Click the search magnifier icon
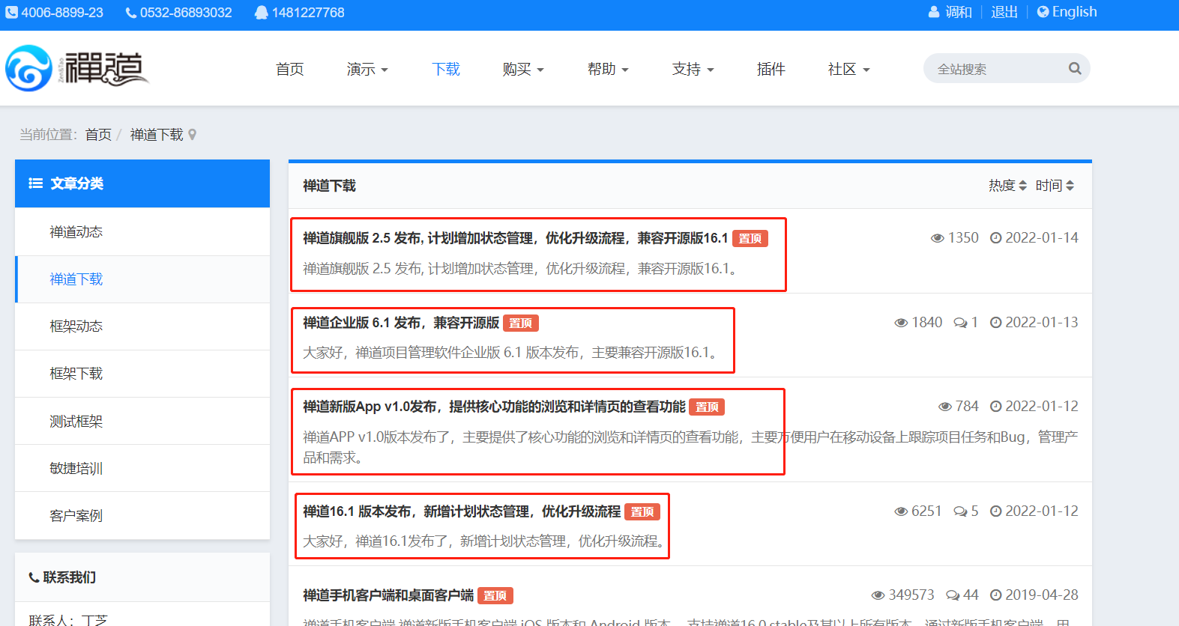1179x626 pixels. point(1074,69)
